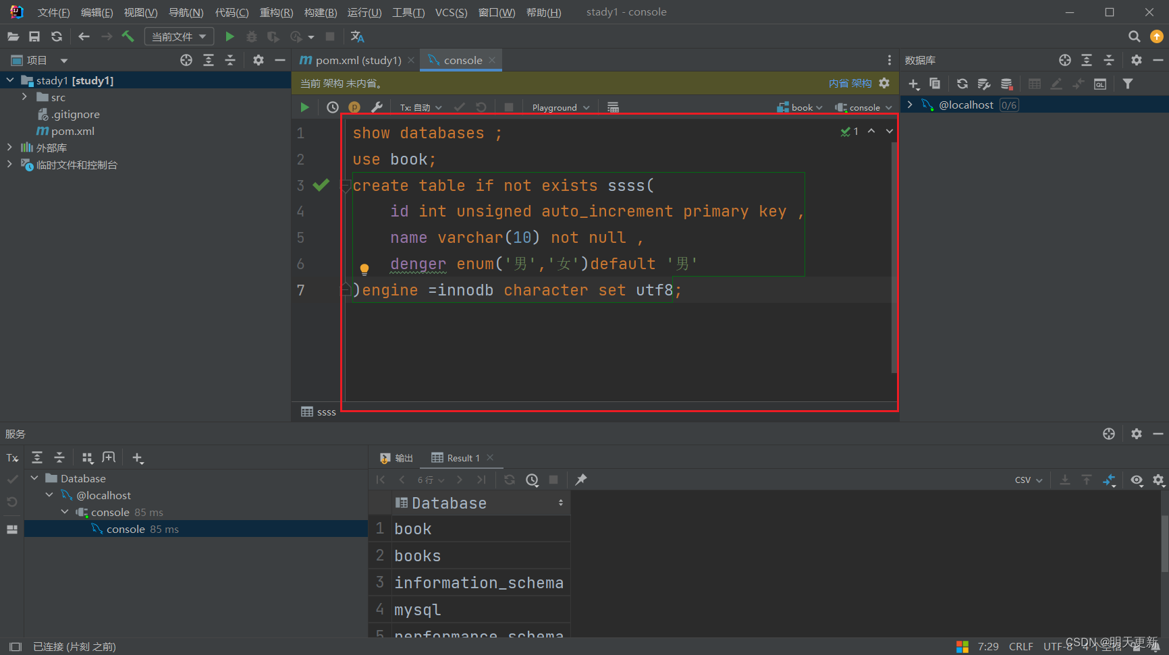Open Playground resolve mode dropdown
1169x655 pixels.
tap(561, 107)
